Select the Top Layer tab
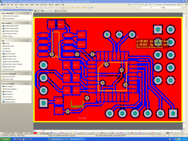Viewport: 188px width, 141px height. tap(45, 133)
